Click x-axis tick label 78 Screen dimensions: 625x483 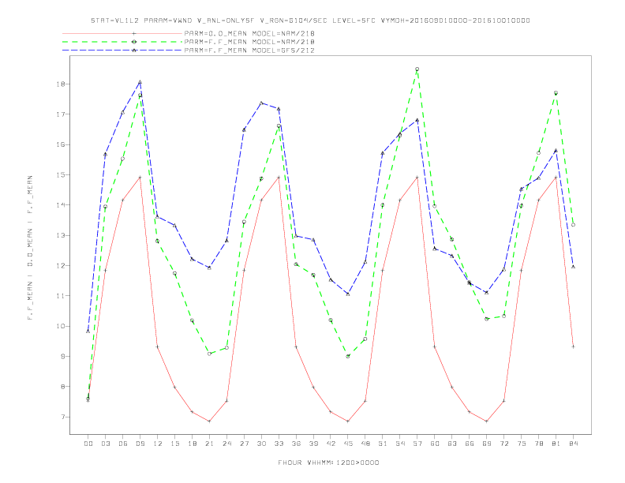pyautogui.click(x=538, y=444)
